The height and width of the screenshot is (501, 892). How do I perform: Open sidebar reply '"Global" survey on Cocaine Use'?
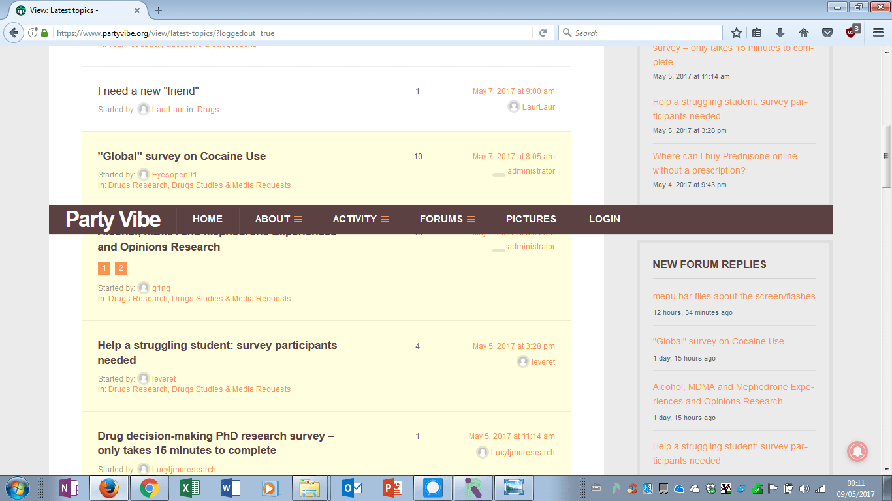tap(718, 341)
